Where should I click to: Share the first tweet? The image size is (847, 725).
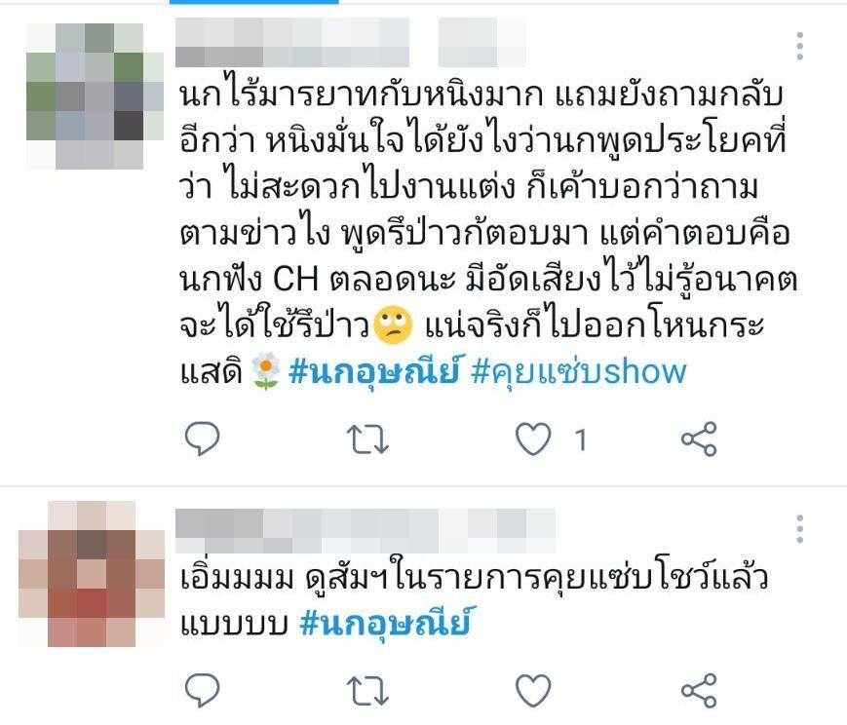coord(699,439)
